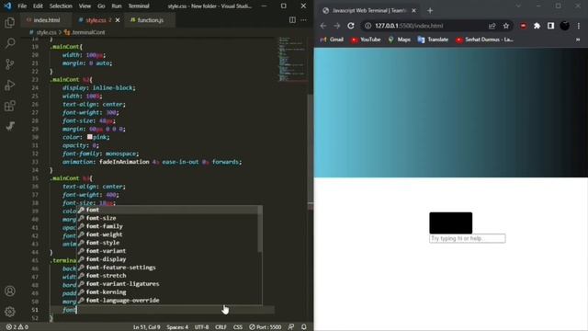Open the Explorer view in activity bar
Image resolution: width=588 pixels, height=331 pixels.
[10, 22]
